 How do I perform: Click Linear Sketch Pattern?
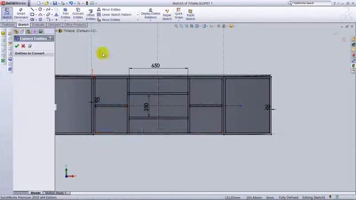coord(114,14)
